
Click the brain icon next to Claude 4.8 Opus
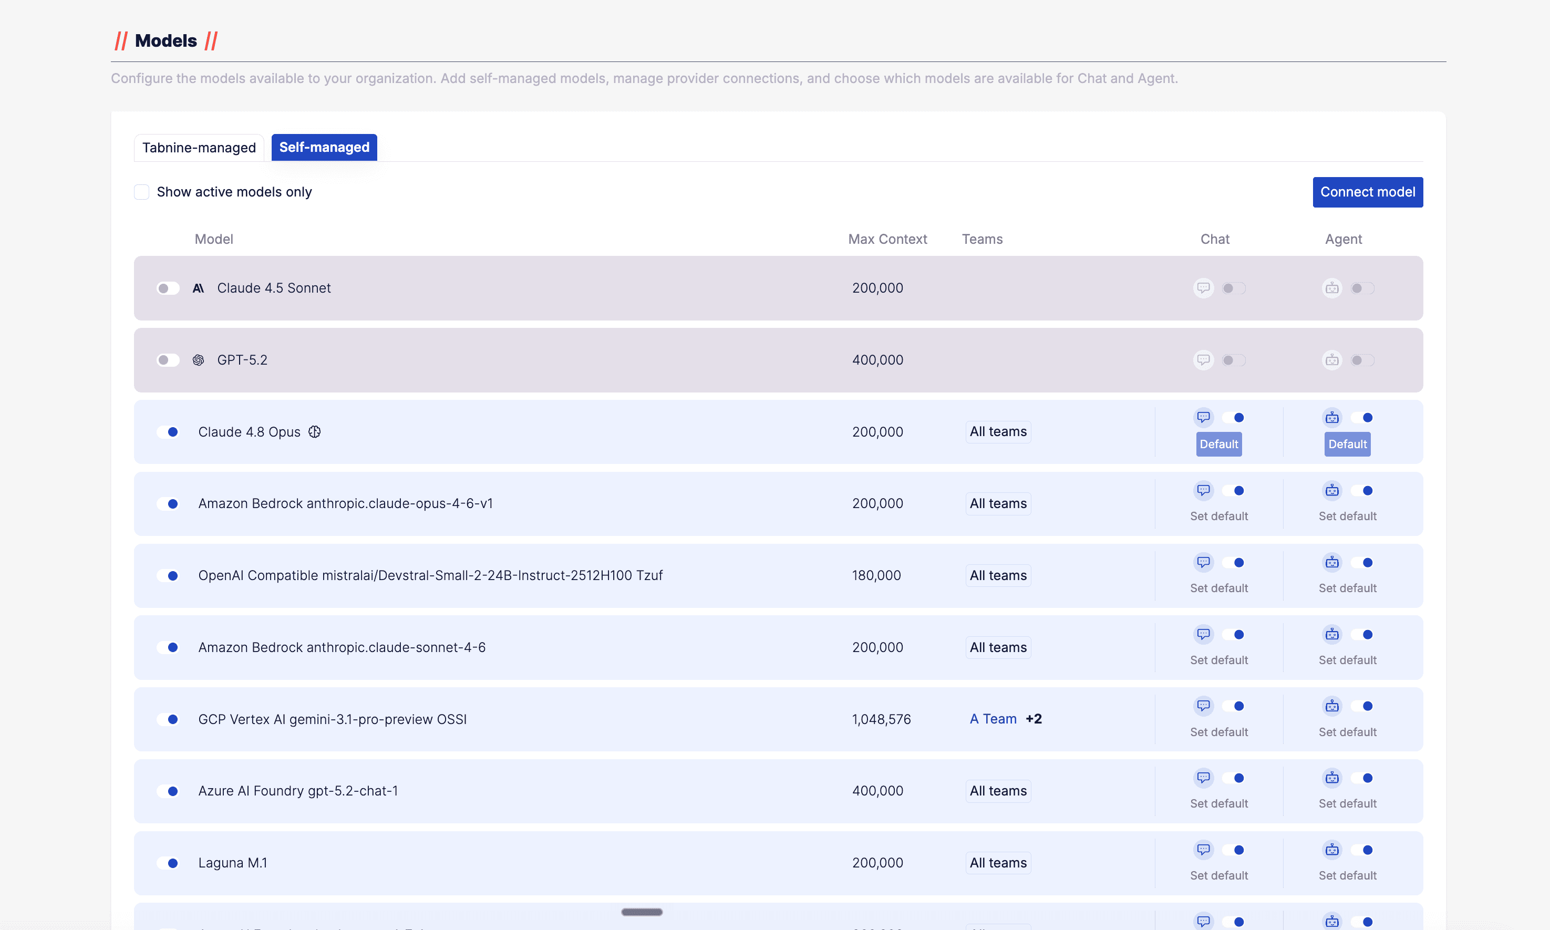pyautogui.click(x=315, y=432)
